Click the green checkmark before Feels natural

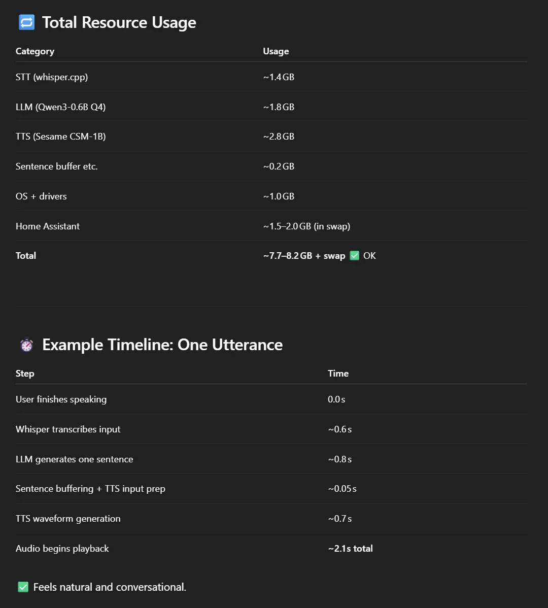[23, 587]
